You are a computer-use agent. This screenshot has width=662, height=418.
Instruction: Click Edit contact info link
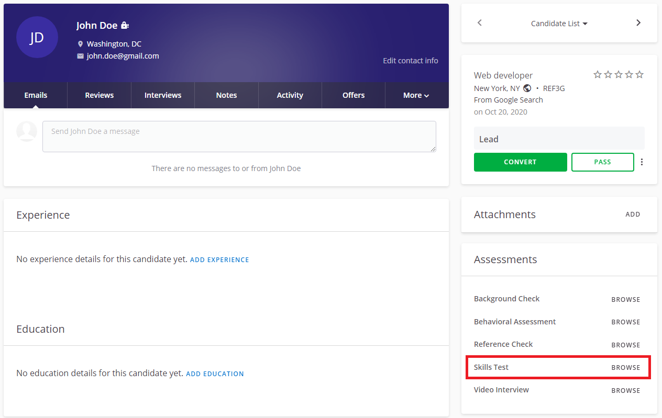pyautogui.click(x=411, y=61)
